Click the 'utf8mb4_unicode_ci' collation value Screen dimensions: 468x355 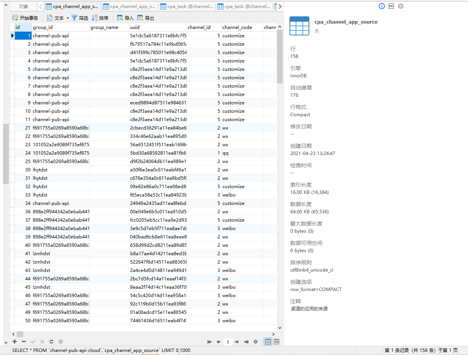click(312, 270)
